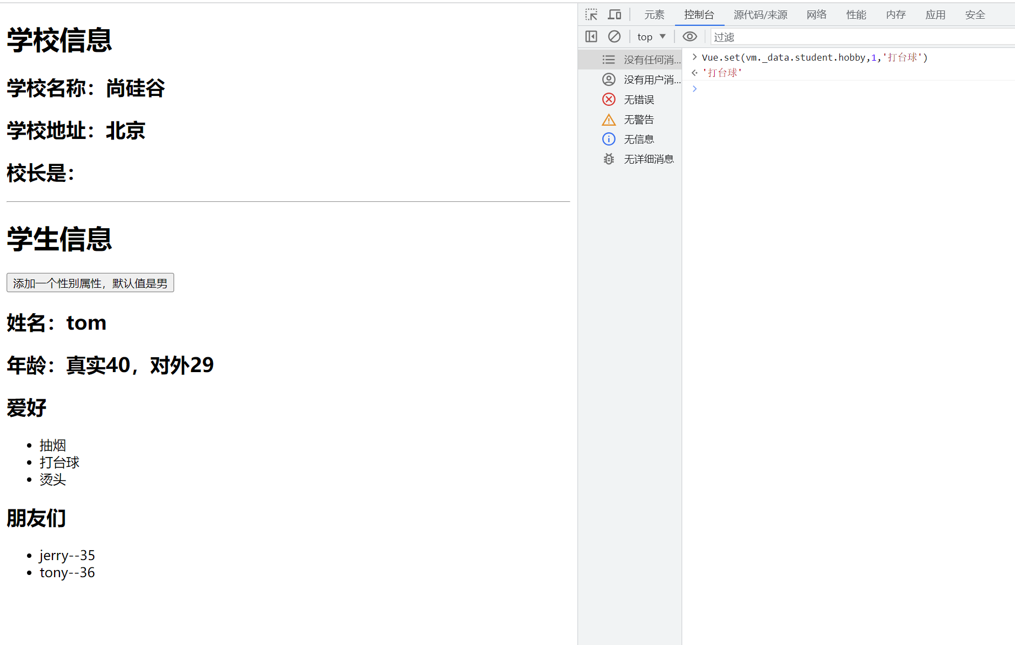Click the 抽烟 list item
The width and height of the screenshot is (1015, 645).
pyautogui.click(x=53, y=445)
